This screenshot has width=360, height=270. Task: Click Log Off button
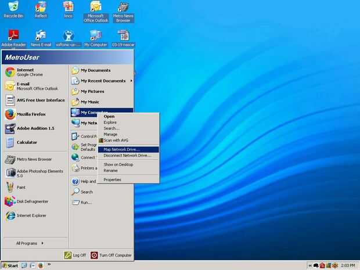(x=75, y=255)
